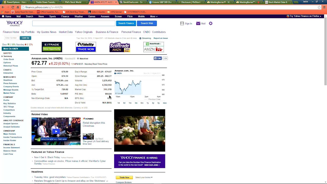Click the Streaming gear icon
The width and height of the screenshot is (327, 184).
tap(140, 38)
